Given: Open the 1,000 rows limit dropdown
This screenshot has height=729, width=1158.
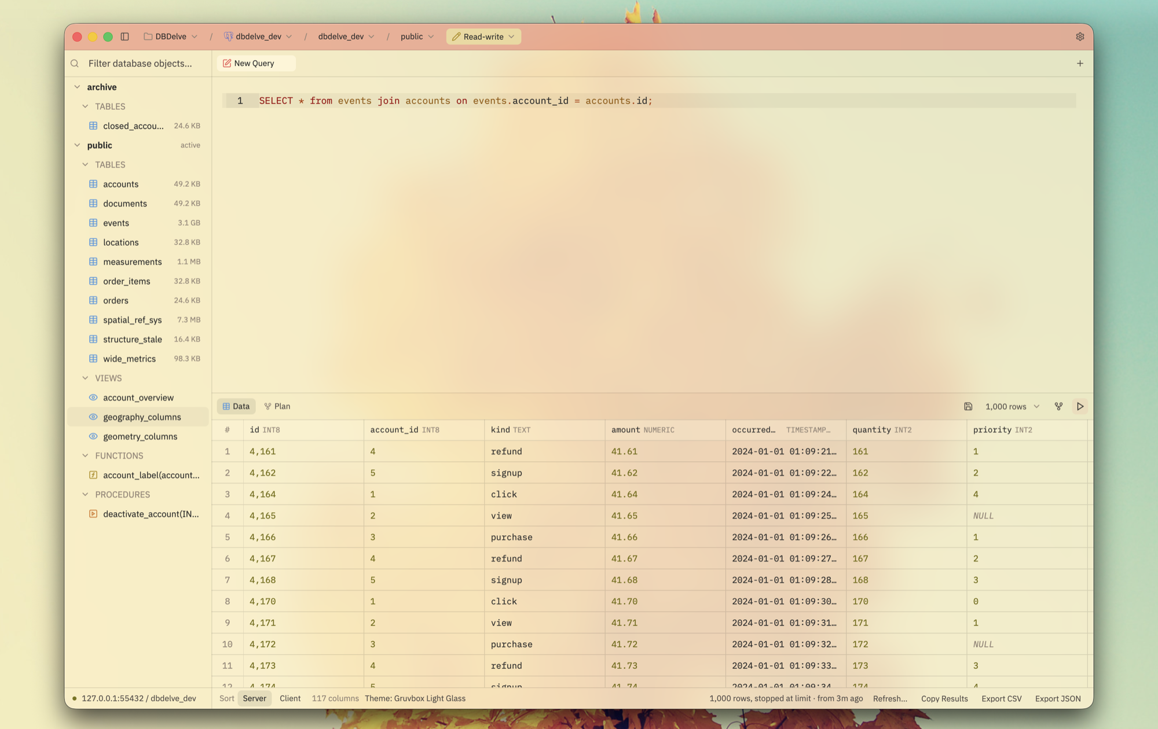Looking at the screenshot, I should 1012,406.
